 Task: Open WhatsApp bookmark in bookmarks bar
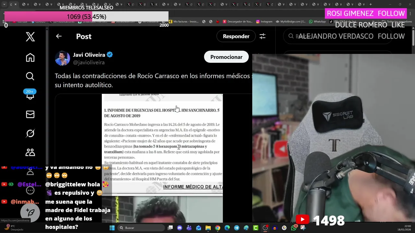click(x=317, y=22)
